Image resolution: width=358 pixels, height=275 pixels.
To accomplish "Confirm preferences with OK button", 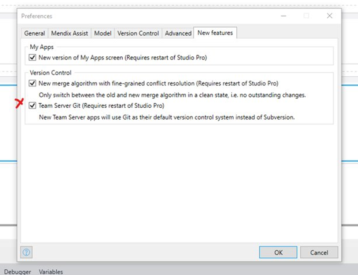I will click(x=278, y=252).
